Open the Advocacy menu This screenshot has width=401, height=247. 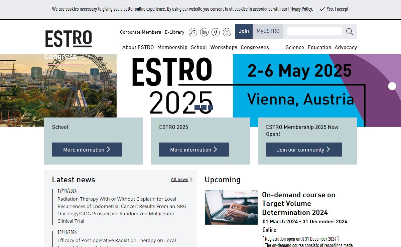[346, 47]
